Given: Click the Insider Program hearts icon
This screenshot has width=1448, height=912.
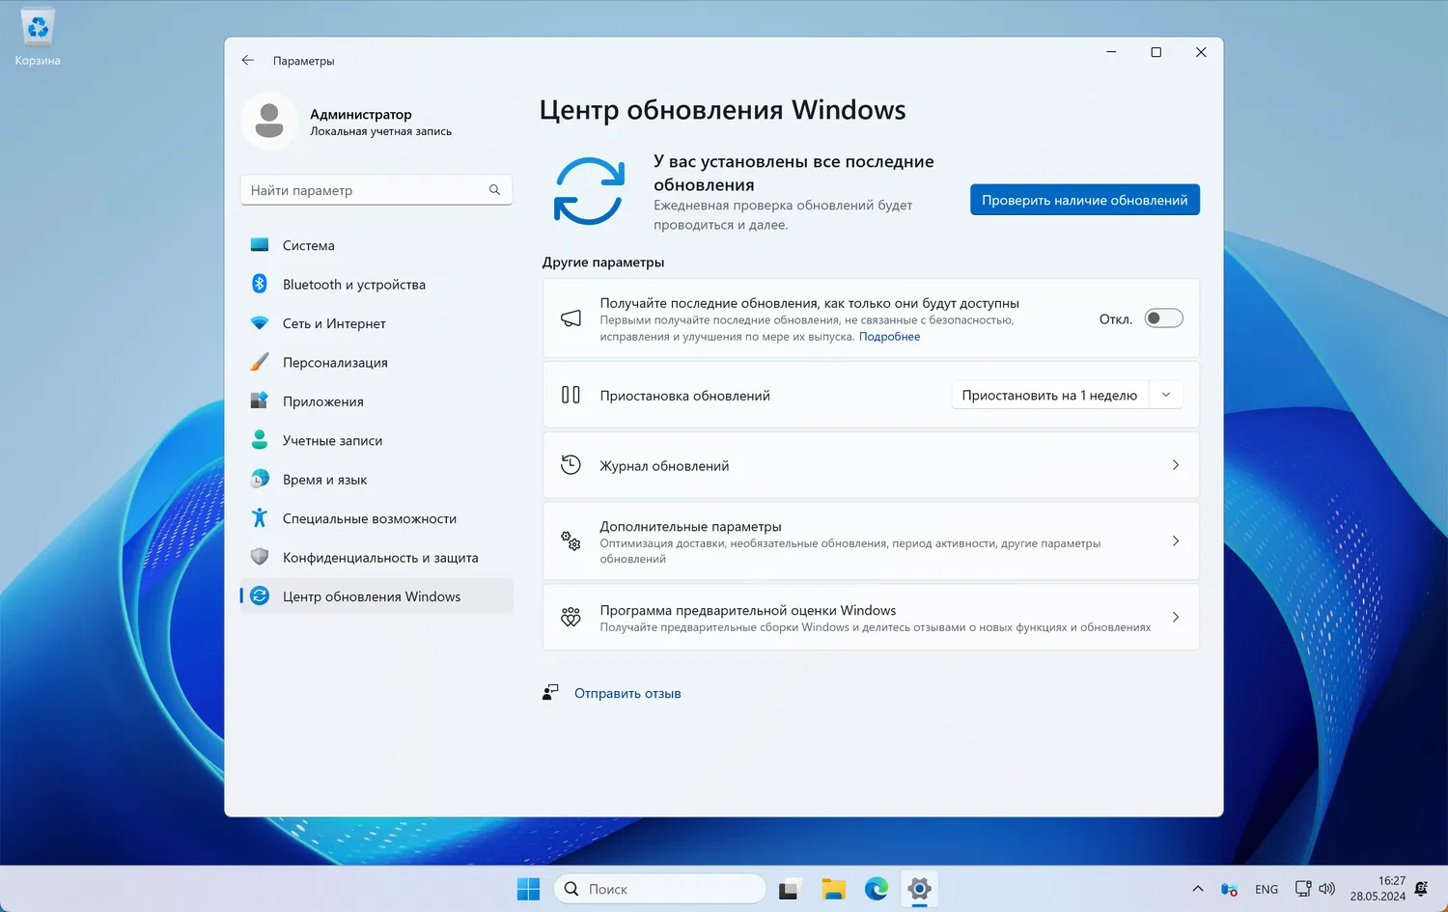Looking at the screenshot, I should pos(571,617).
